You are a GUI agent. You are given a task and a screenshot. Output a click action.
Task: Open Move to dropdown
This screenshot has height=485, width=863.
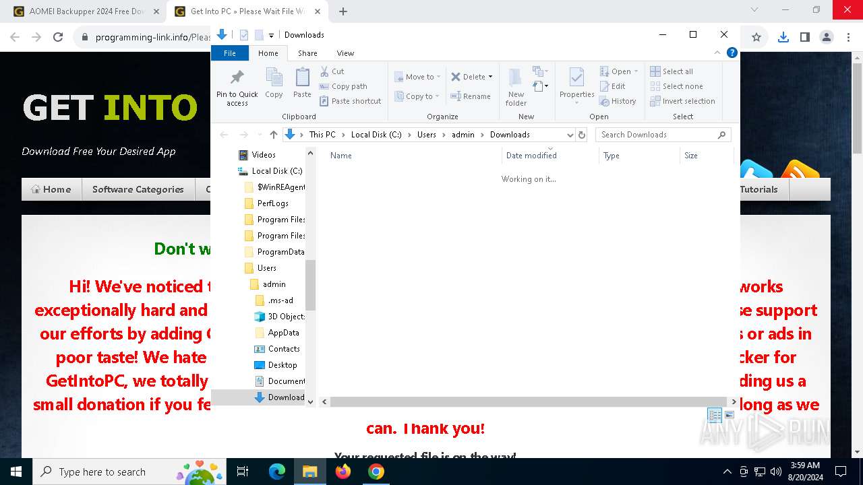[x=417, y=77]
